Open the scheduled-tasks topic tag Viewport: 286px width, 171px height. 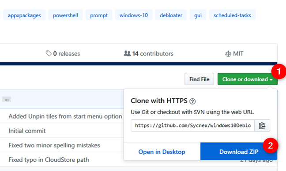coord(232,15)
